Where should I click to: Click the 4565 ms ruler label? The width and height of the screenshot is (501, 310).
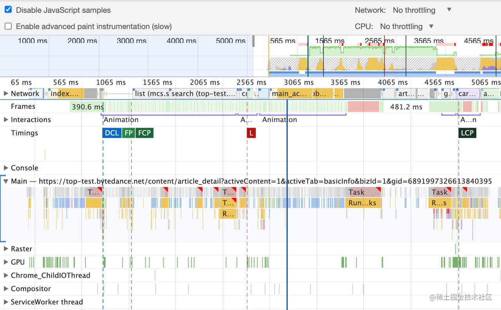click(x=439, y=82)
